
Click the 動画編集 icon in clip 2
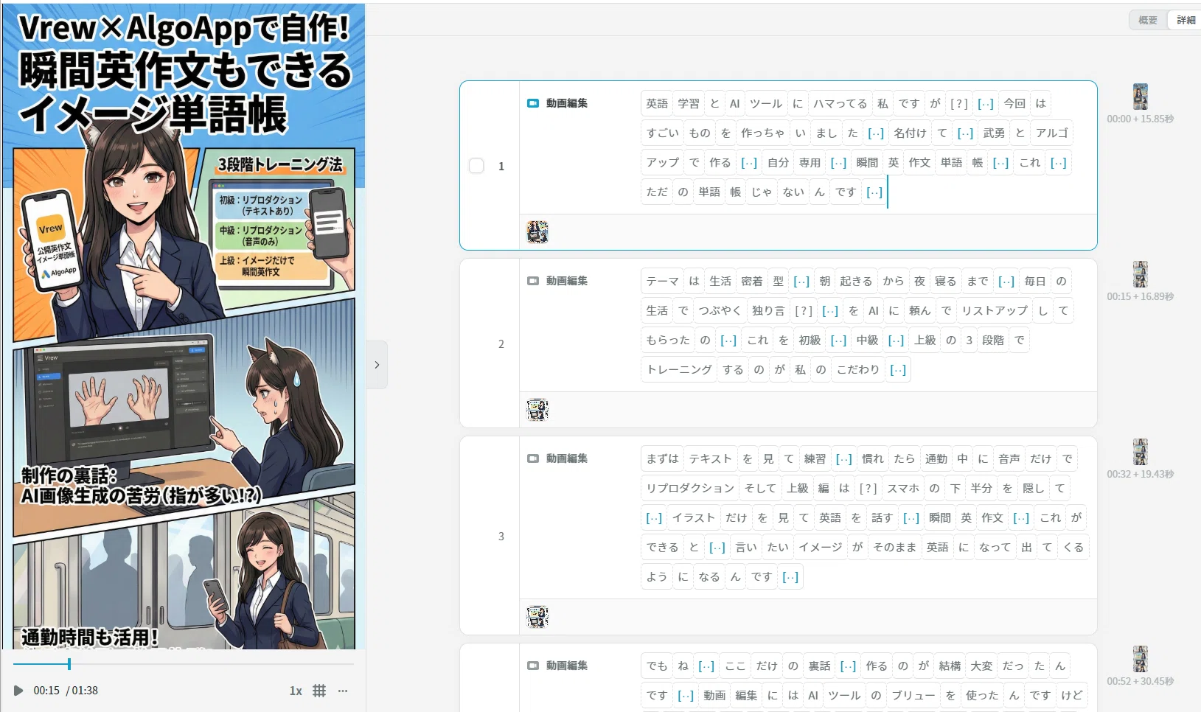pos(533,281)
